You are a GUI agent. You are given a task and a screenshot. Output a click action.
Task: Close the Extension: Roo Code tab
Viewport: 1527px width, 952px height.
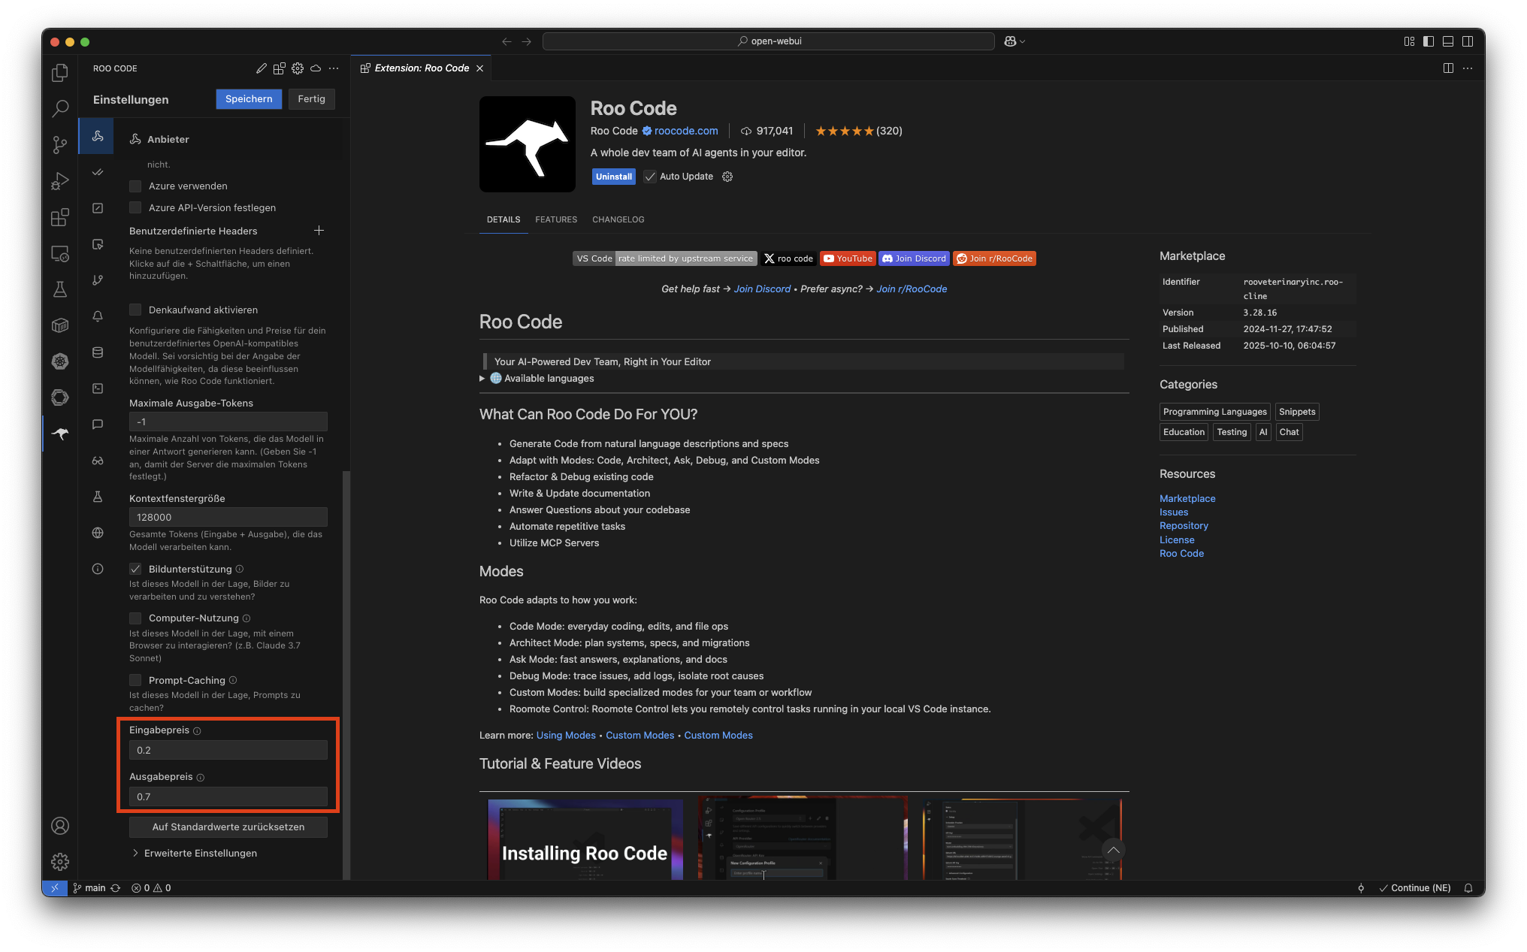[x=479, y=68]
